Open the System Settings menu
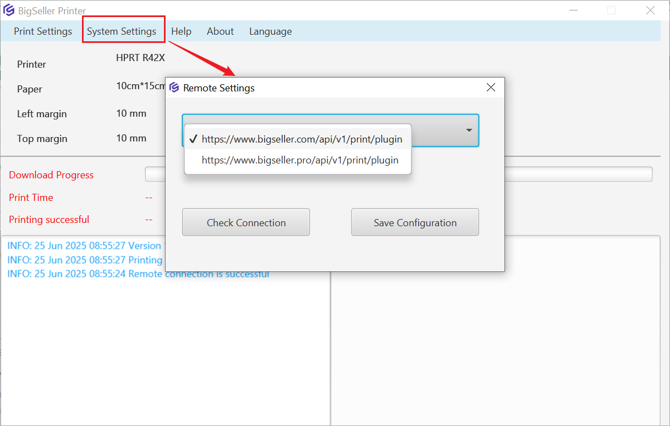The image size is (670, 426). pyautogui.click(x=122, y=31)
